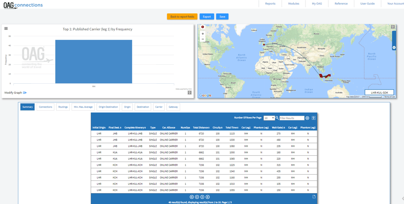Click the Modify Graph export icon
404x204 pixels.
(x=25, y=93)
